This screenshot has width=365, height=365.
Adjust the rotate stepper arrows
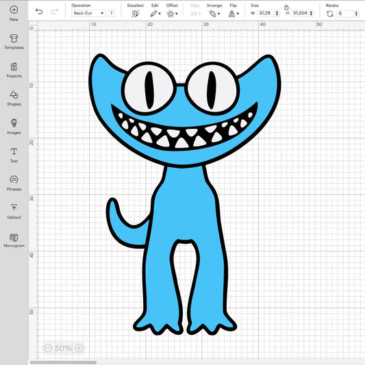point(356,14)
